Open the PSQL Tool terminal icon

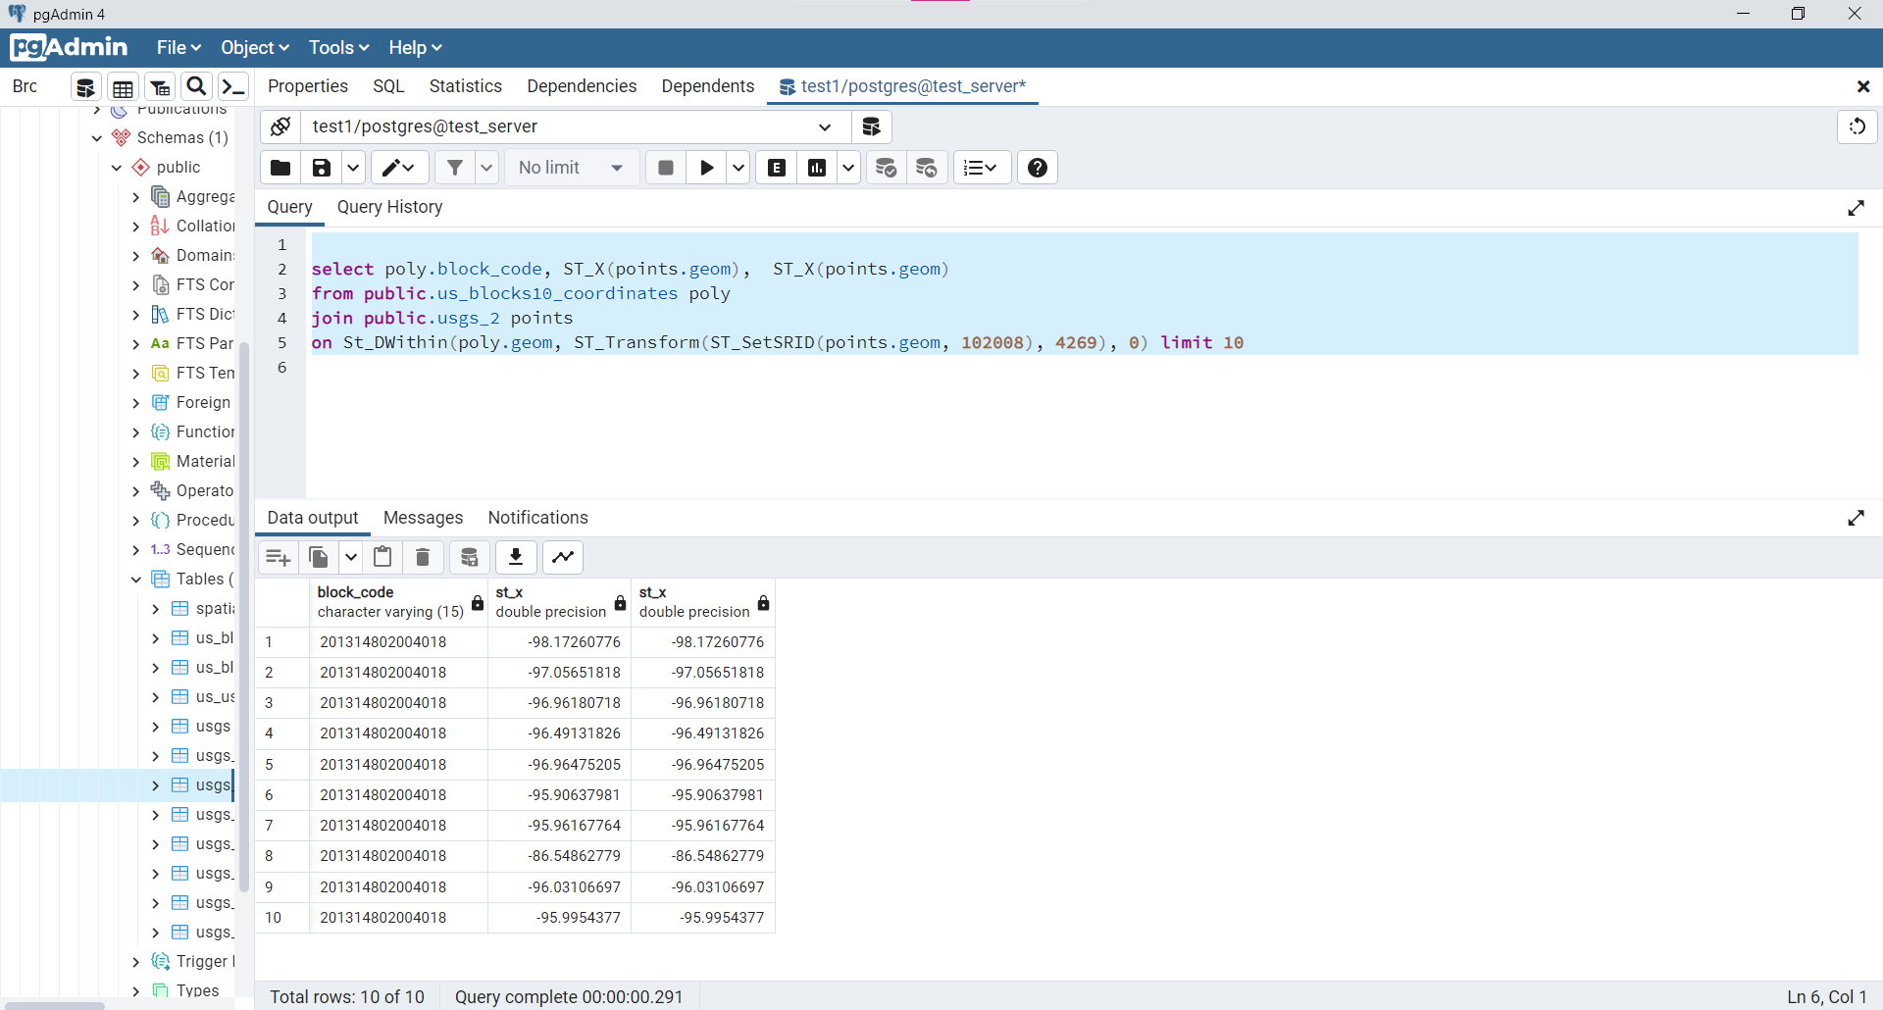coord(233,87)
